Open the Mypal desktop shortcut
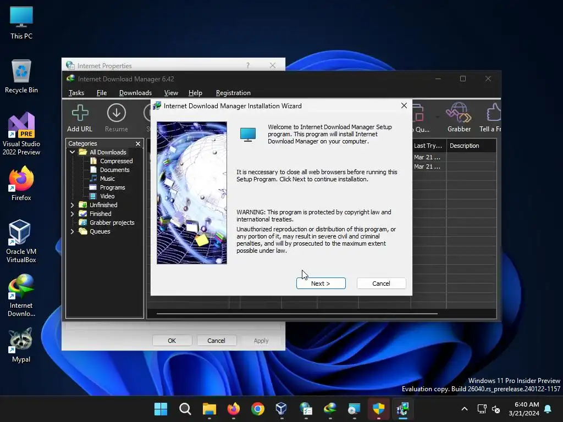Screen dimensions: 563x422 pyautogui.click(x=21, y=345)
